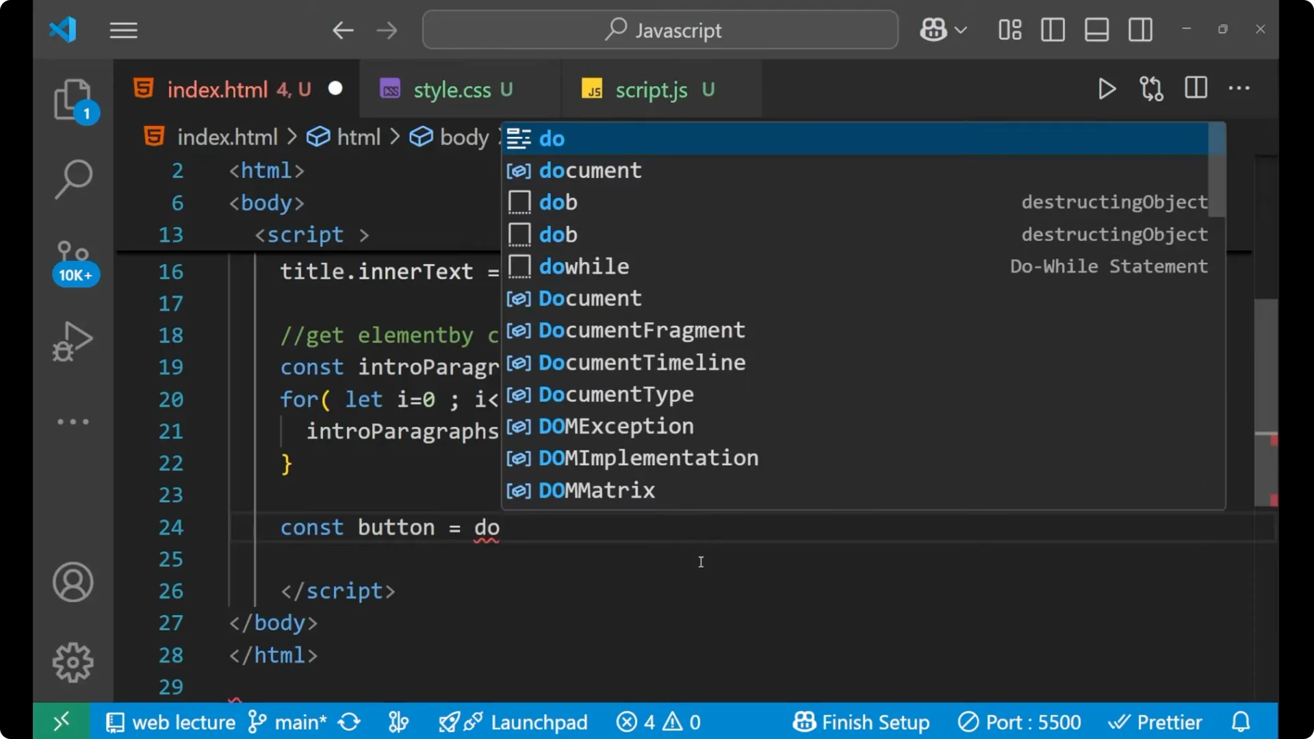Open the Run and Debug view
Image resolution: width=1314 pixels, height=739 pixels.
coord(71,341)
